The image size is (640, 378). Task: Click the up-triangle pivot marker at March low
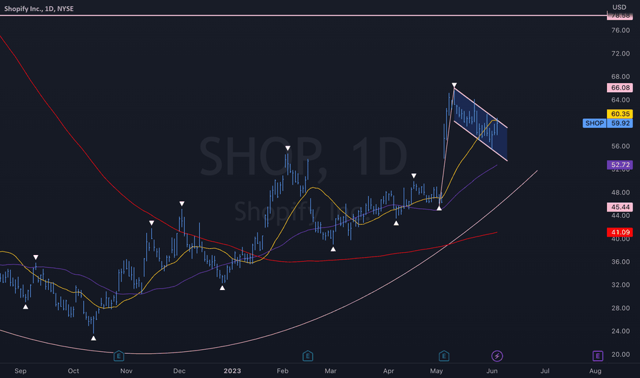[x=333, y=249]
